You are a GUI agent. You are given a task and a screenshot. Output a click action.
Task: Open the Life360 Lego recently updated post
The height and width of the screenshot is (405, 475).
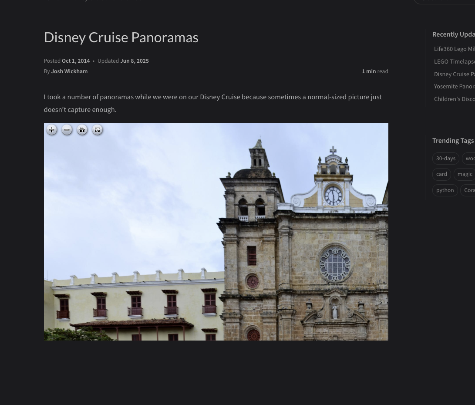pos(455,49)
